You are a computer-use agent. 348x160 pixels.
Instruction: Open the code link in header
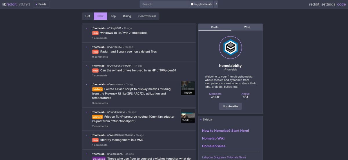coord(341,4)
